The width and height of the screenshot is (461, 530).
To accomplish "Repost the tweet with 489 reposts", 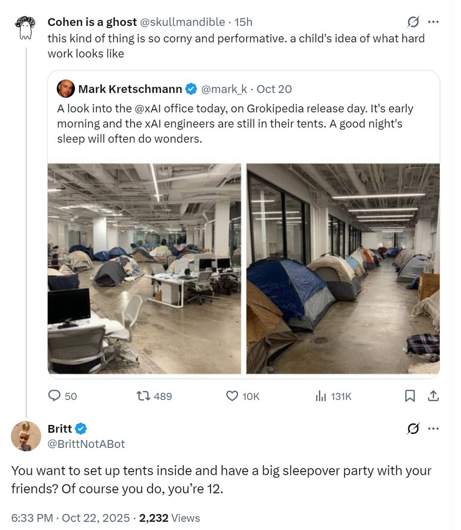I will click(x=143, y=396).
